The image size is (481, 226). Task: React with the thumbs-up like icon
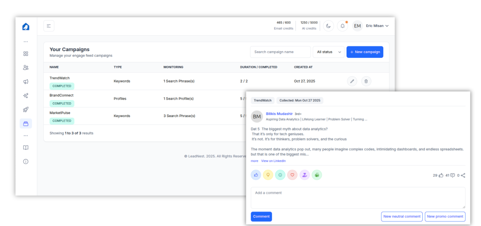pos(256,175)
